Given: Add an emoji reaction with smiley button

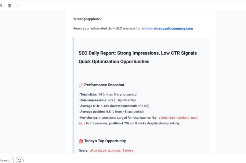Looking at the screenshot, I should tap(20, 160).
